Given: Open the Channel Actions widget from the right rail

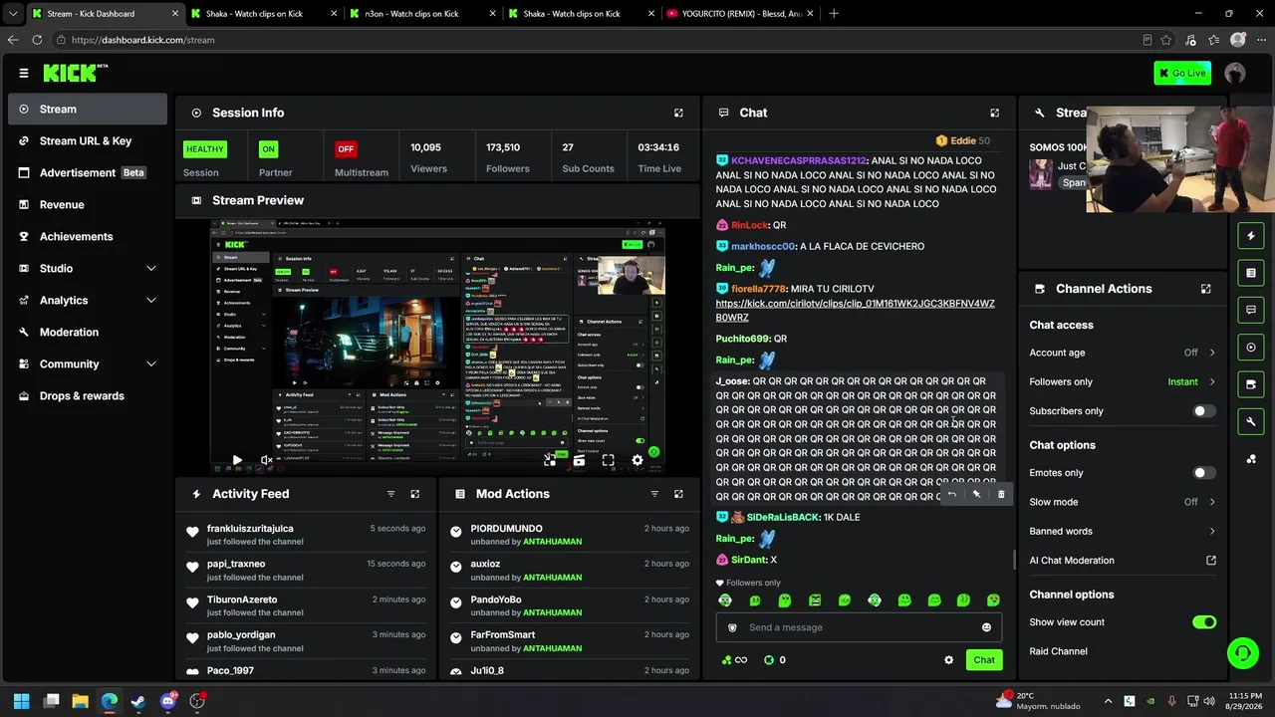Looking at the screenshot, I should pyautogui.click(x=1251, y=384).
